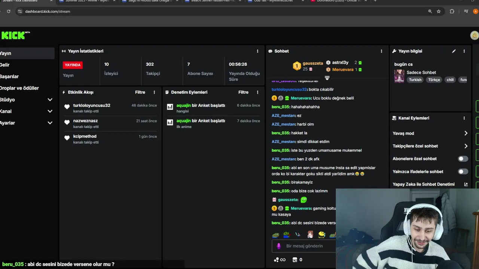This screenshot has height=269, width=479.
Task: Click the chill tag in stream info
Action: tap(450, 80)
